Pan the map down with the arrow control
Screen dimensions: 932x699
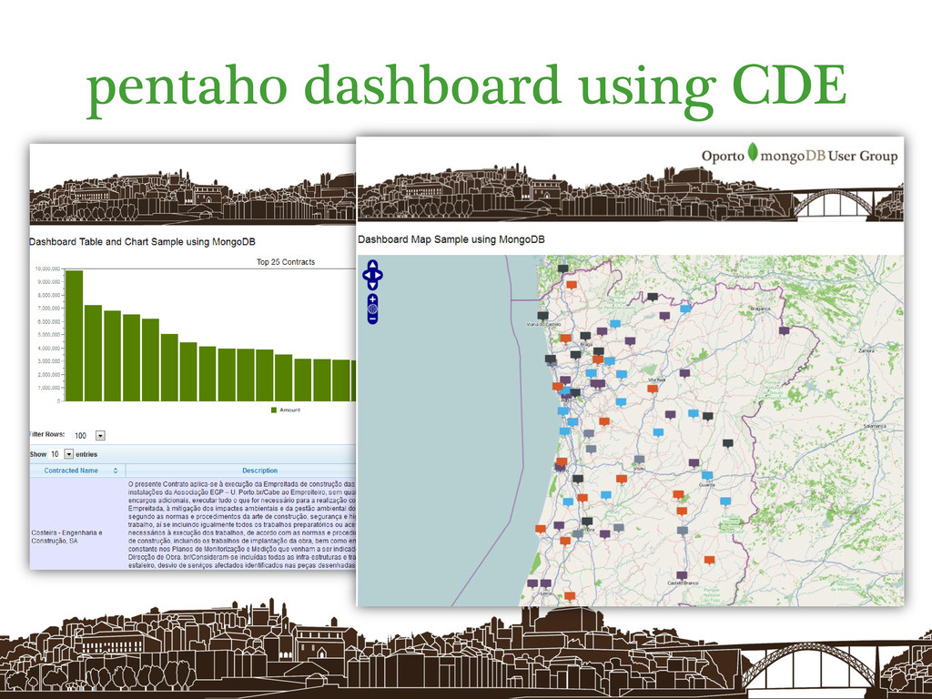coord(372,285)
